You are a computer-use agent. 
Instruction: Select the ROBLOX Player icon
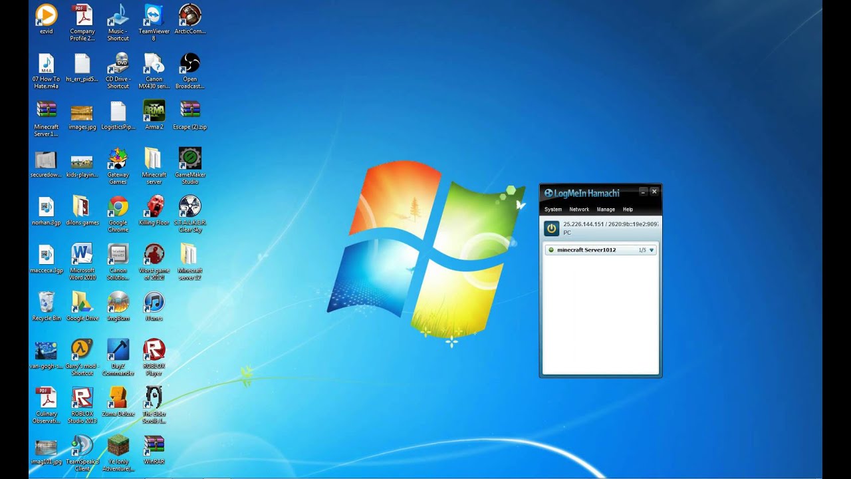point(154,349)
